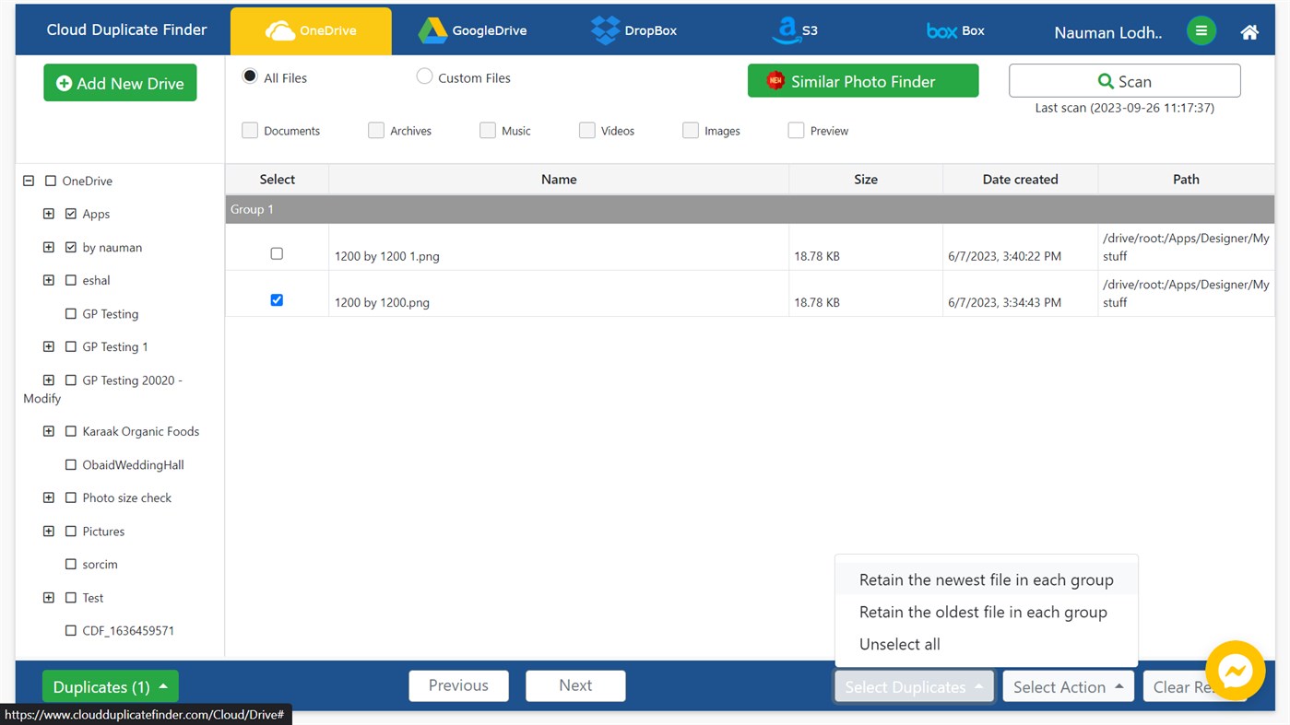Screen dimensions: 1290x725
Task: Open the Select Action dropdown
Action: pyautogui.click(x=1068, y=685)
